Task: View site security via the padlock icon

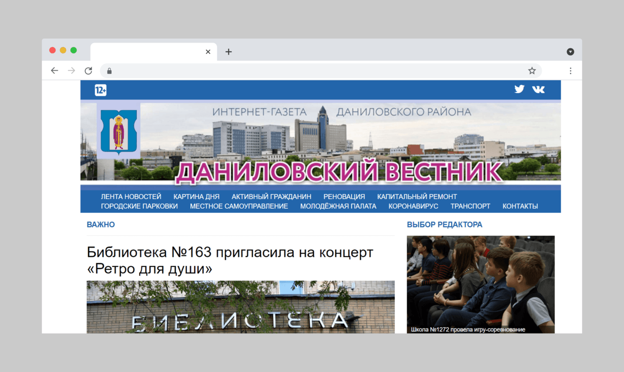Action: click(109, 71)
